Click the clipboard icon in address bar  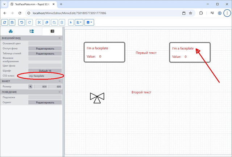184,13
